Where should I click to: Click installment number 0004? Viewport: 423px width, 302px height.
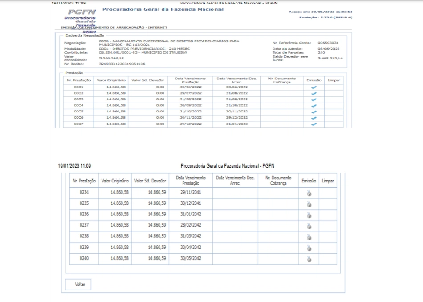pos(78,105)
